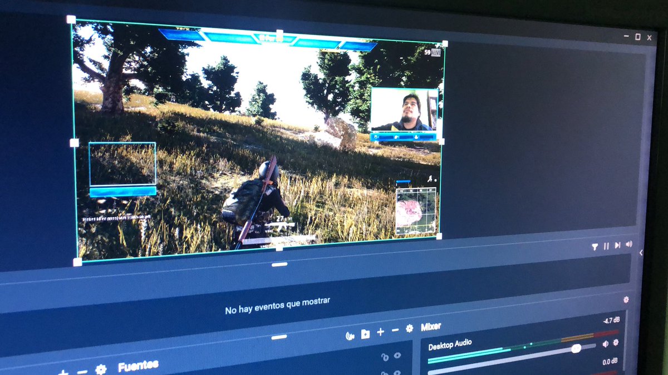Screen dimensions: 668x375
Task: Select the minimap overlay in the preview
Action: click(x=415, y=211)
